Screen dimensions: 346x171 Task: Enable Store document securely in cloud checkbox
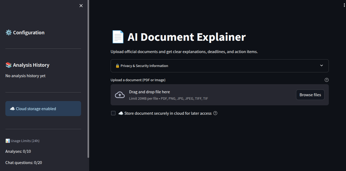113,113
